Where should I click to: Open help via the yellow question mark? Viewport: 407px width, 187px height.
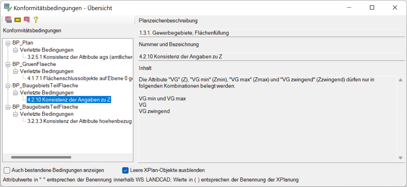(x=36, y=20)
